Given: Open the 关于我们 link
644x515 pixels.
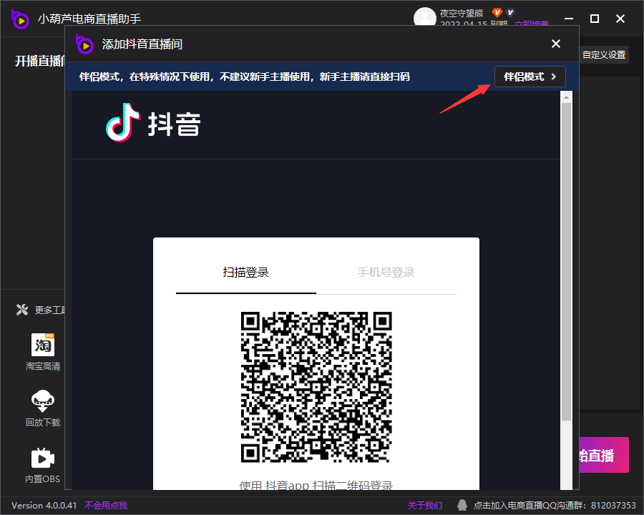Looking at the screenshot, I should [x=425, y=505].
